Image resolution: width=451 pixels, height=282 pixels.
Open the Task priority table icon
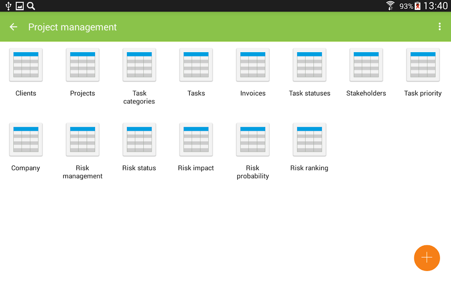[423, 65]
